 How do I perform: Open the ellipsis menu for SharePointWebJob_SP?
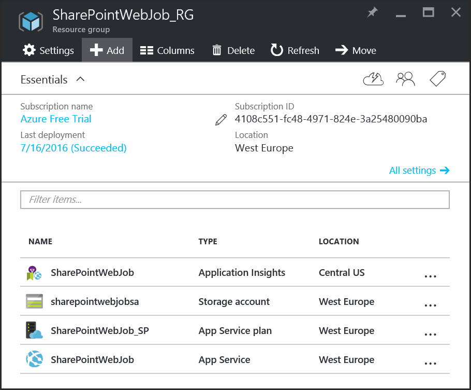431,334
